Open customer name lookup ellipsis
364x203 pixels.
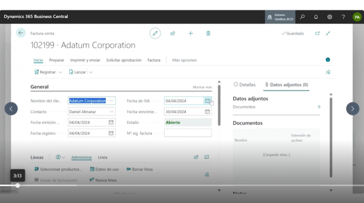coord(111,101)
